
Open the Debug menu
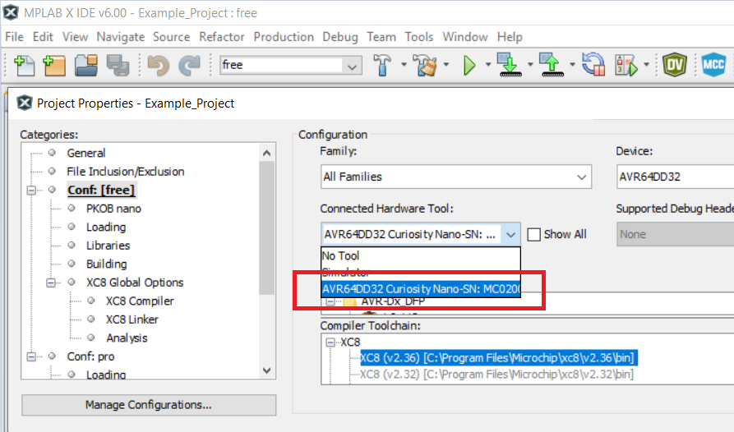pos(339,37)
